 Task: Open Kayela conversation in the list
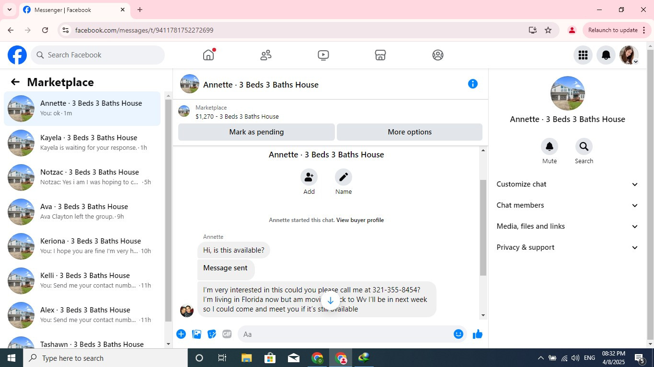[82, 143]
